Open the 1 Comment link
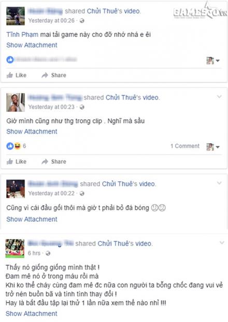The width and height of the screenshot is (228, 322). point(185,146)
